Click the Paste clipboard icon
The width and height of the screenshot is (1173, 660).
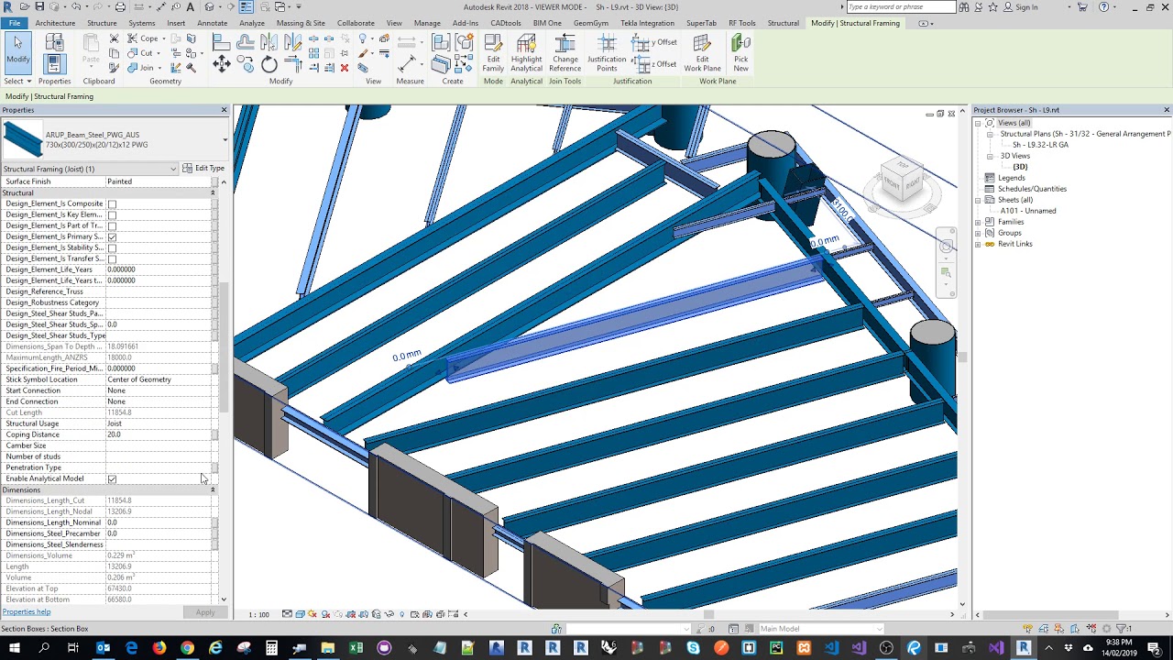pos(91,49)
